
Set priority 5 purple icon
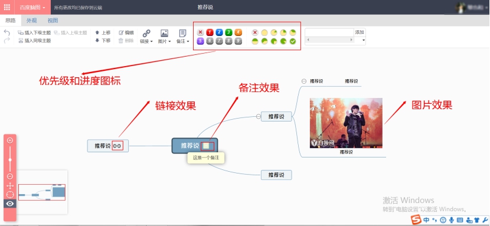tap(201, 41)
